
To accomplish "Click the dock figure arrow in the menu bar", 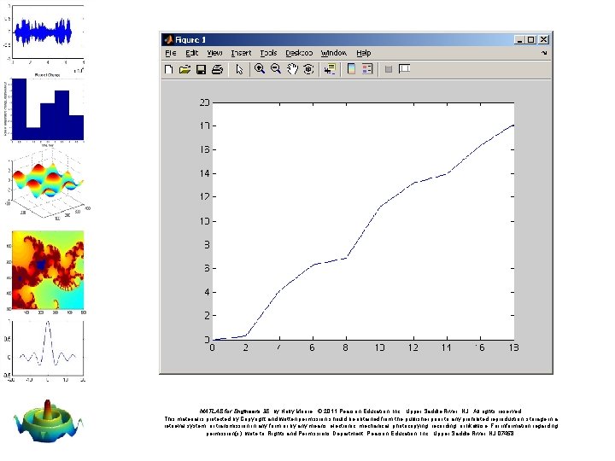I will [x=544, y=53].
